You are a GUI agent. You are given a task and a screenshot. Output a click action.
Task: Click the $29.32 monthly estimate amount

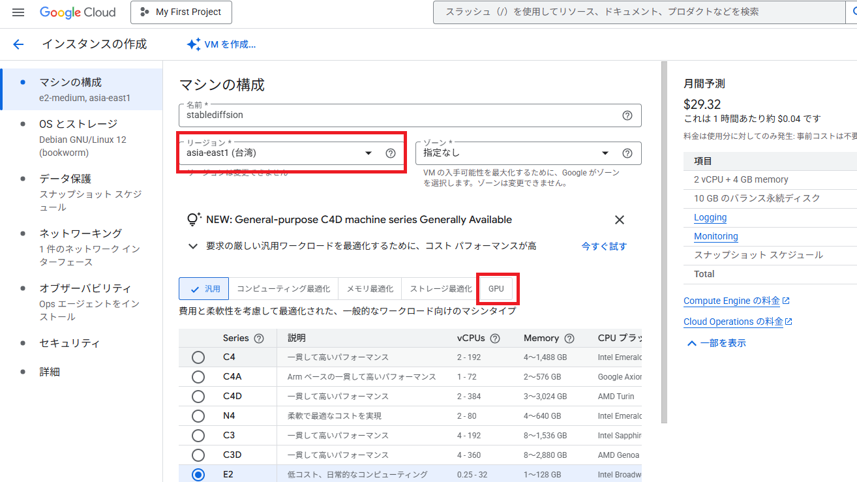702,104
